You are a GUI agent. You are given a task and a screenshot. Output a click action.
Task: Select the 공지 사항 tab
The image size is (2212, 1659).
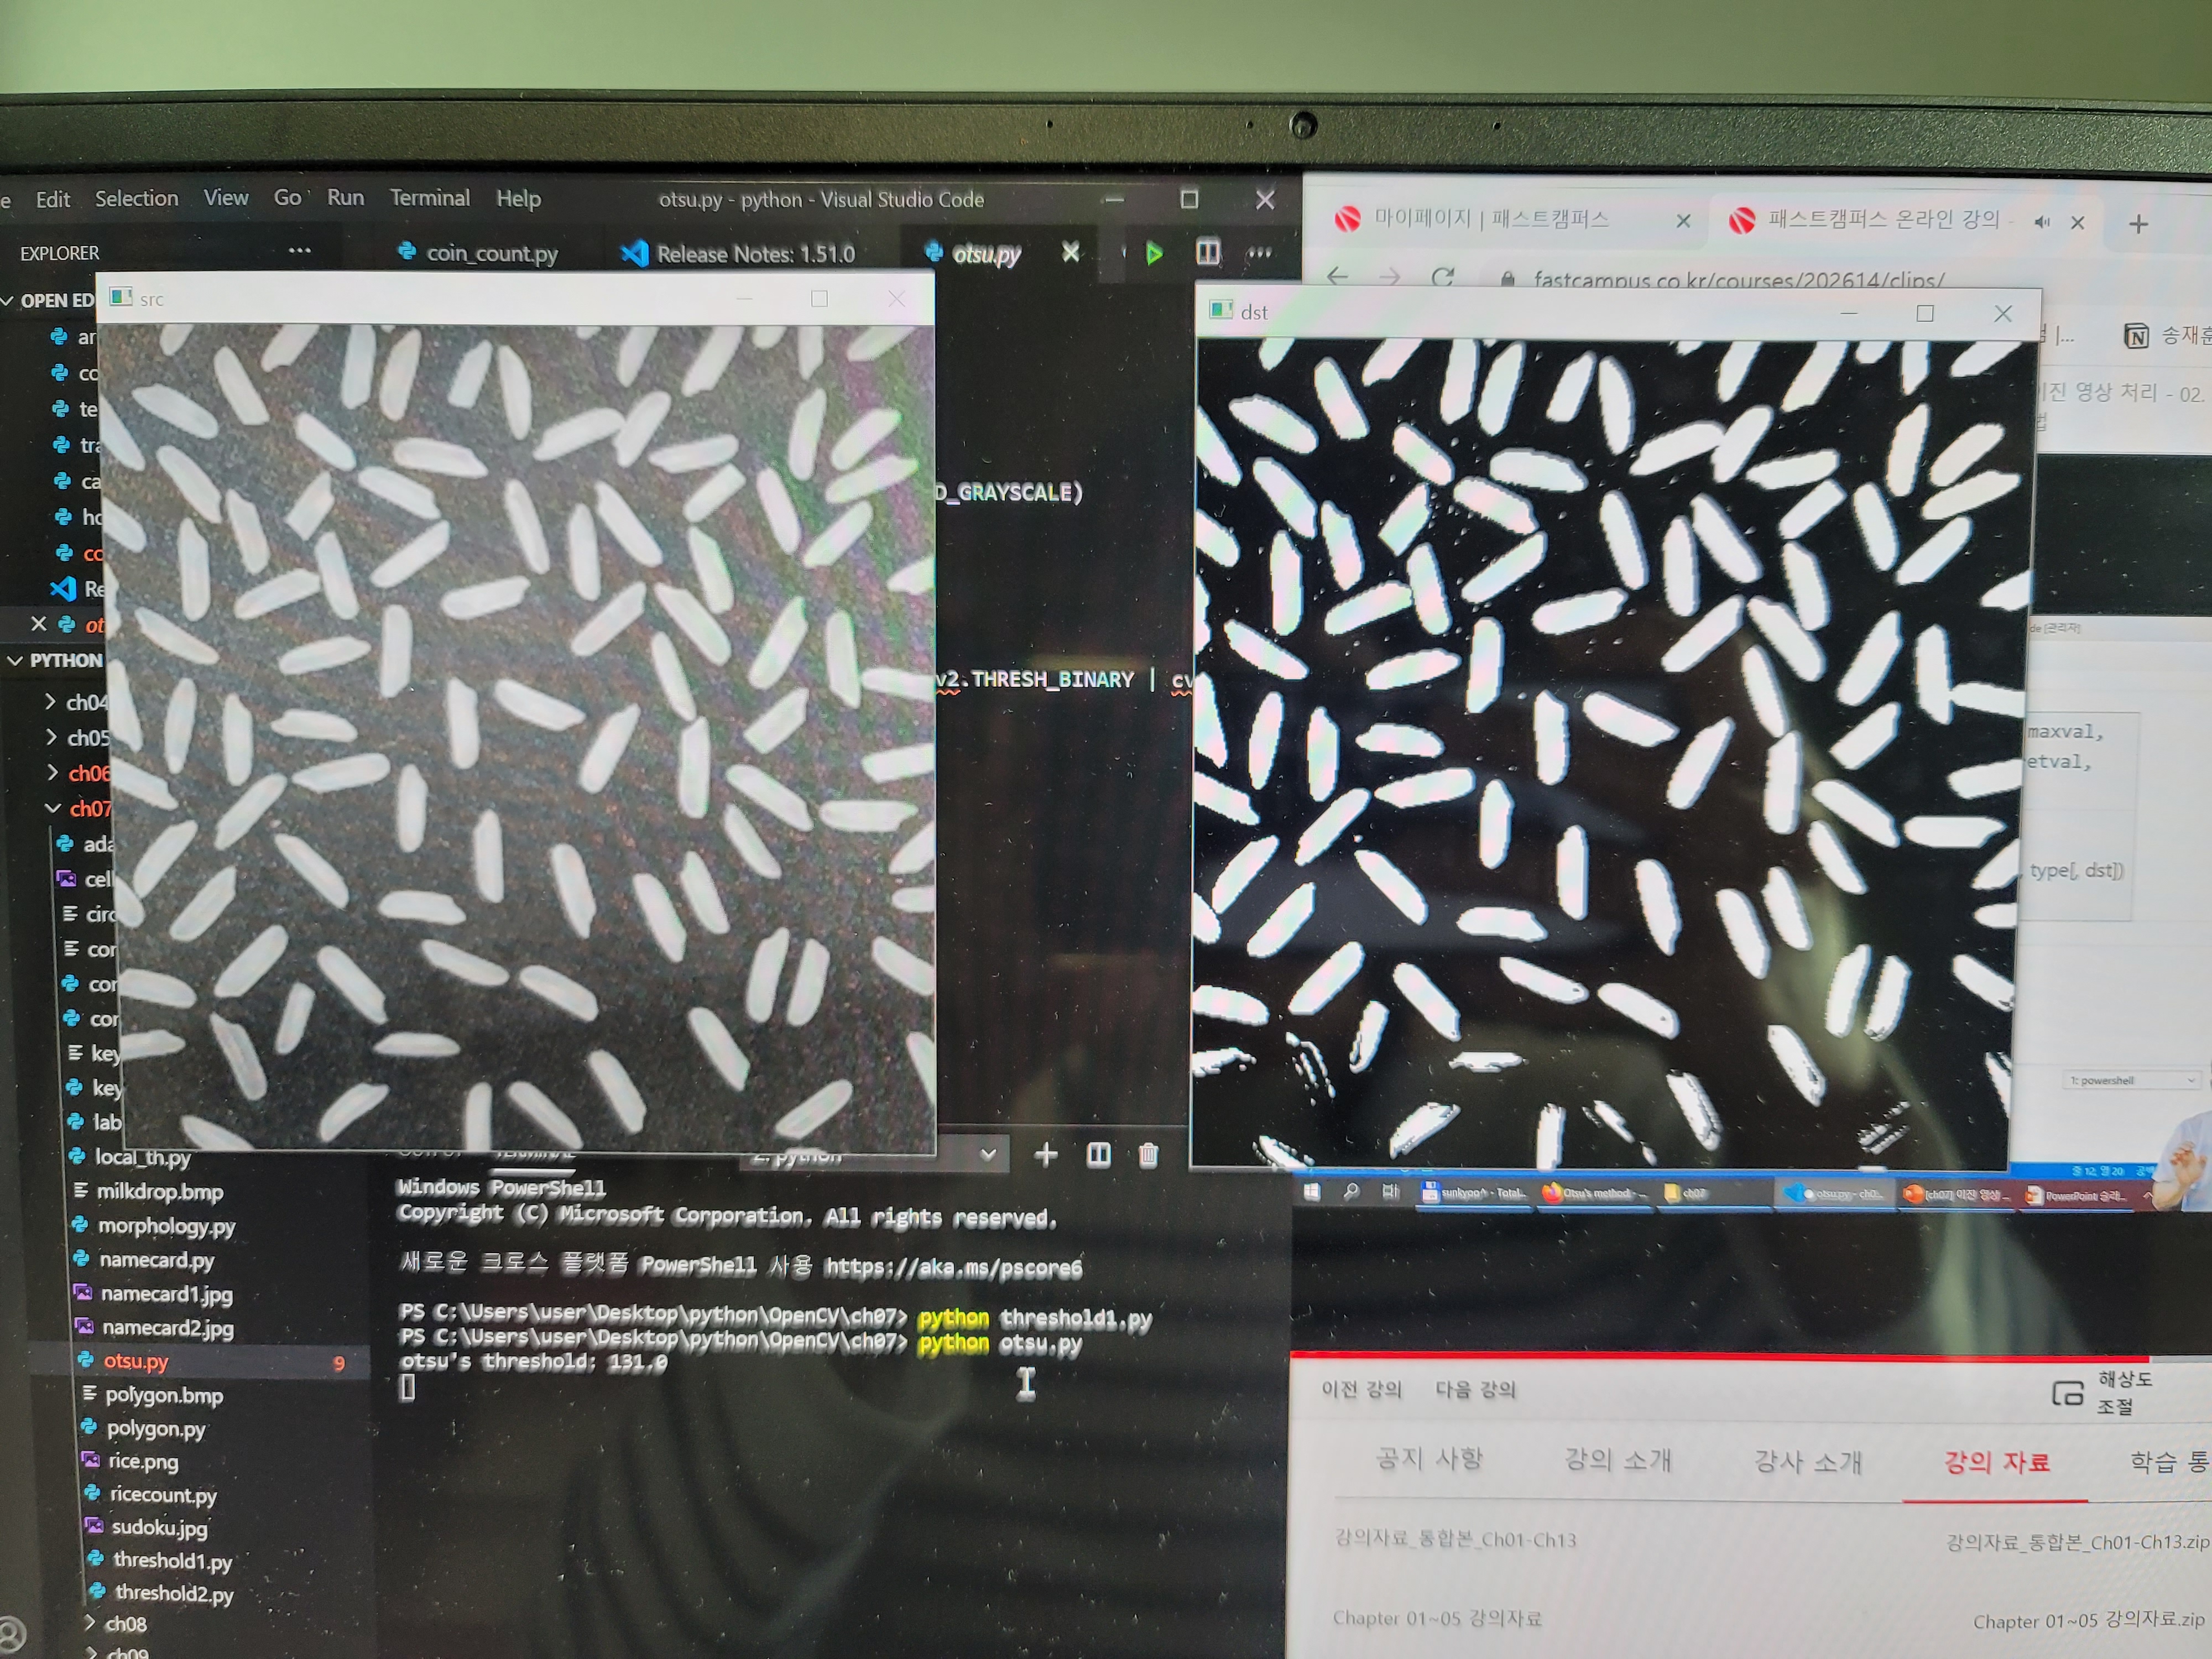tap(1429, 1458)
